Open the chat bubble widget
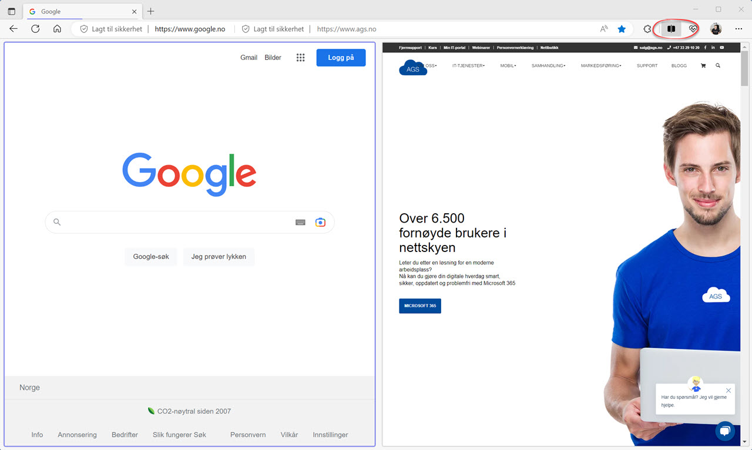 725,431
